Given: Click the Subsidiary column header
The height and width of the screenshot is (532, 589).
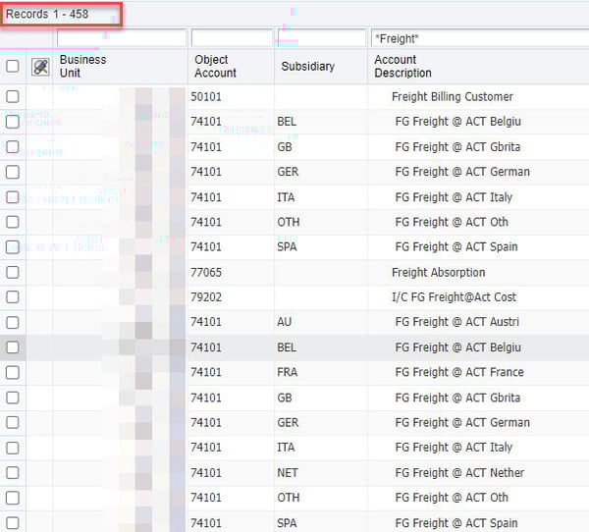Looking at the screenshot, I should (x=307, y=66).
